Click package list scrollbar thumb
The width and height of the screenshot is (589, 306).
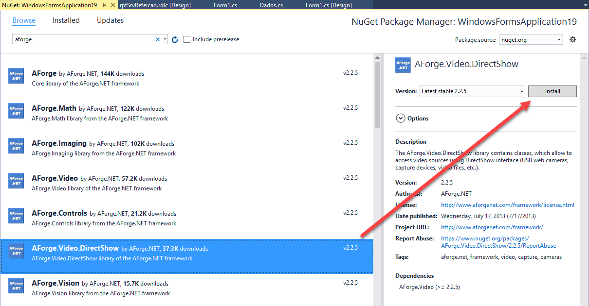[x=378, y=95]
